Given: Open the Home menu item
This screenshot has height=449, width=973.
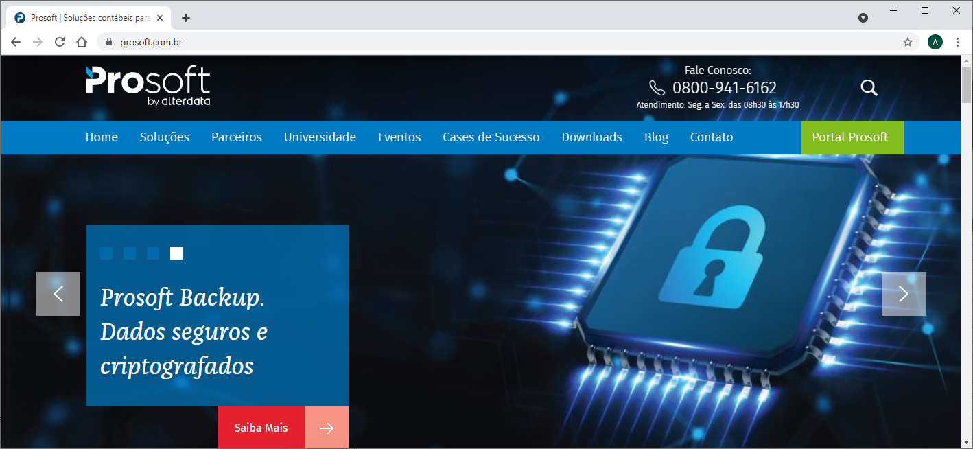Looking at the screenshot, I should pos(102,137).
